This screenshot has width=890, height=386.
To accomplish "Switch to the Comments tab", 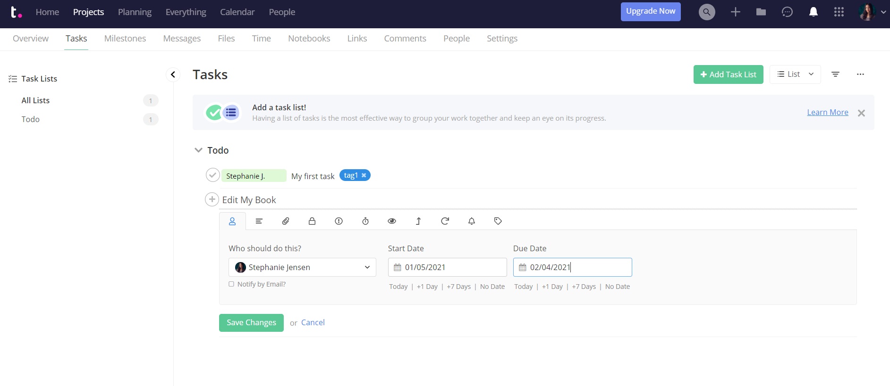I will tap(405, 39).
